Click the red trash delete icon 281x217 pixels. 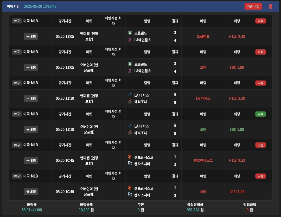click(x=270, y=6)
